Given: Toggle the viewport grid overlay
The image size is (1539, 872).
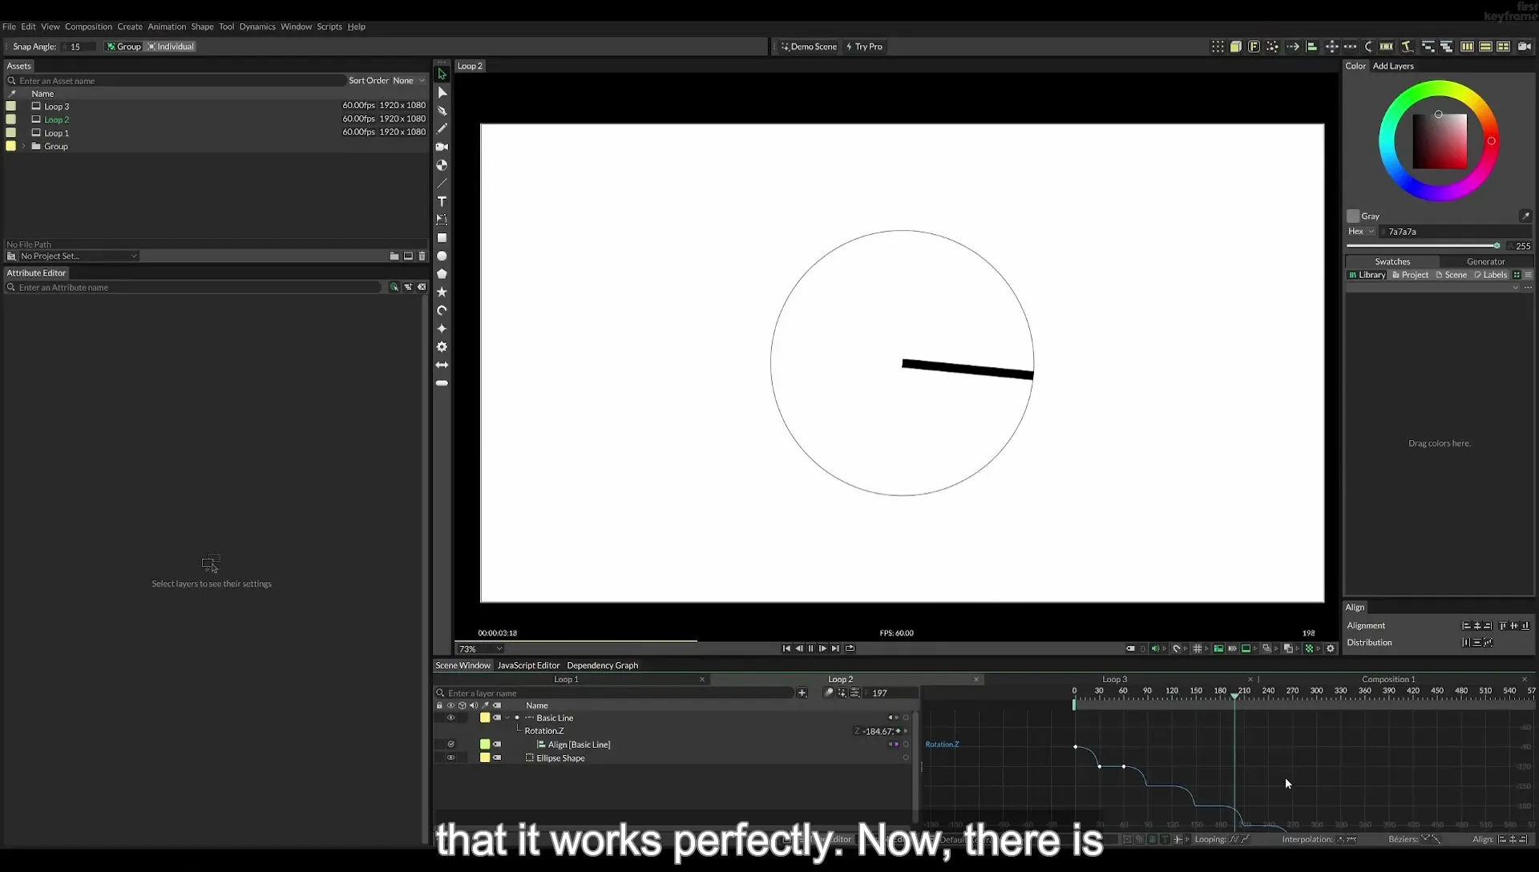Looking at the screenshot, I should pyautogui.click(x=1198, y=648).
